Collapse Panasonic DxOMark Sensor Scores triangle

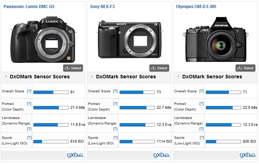coord(6,77)
